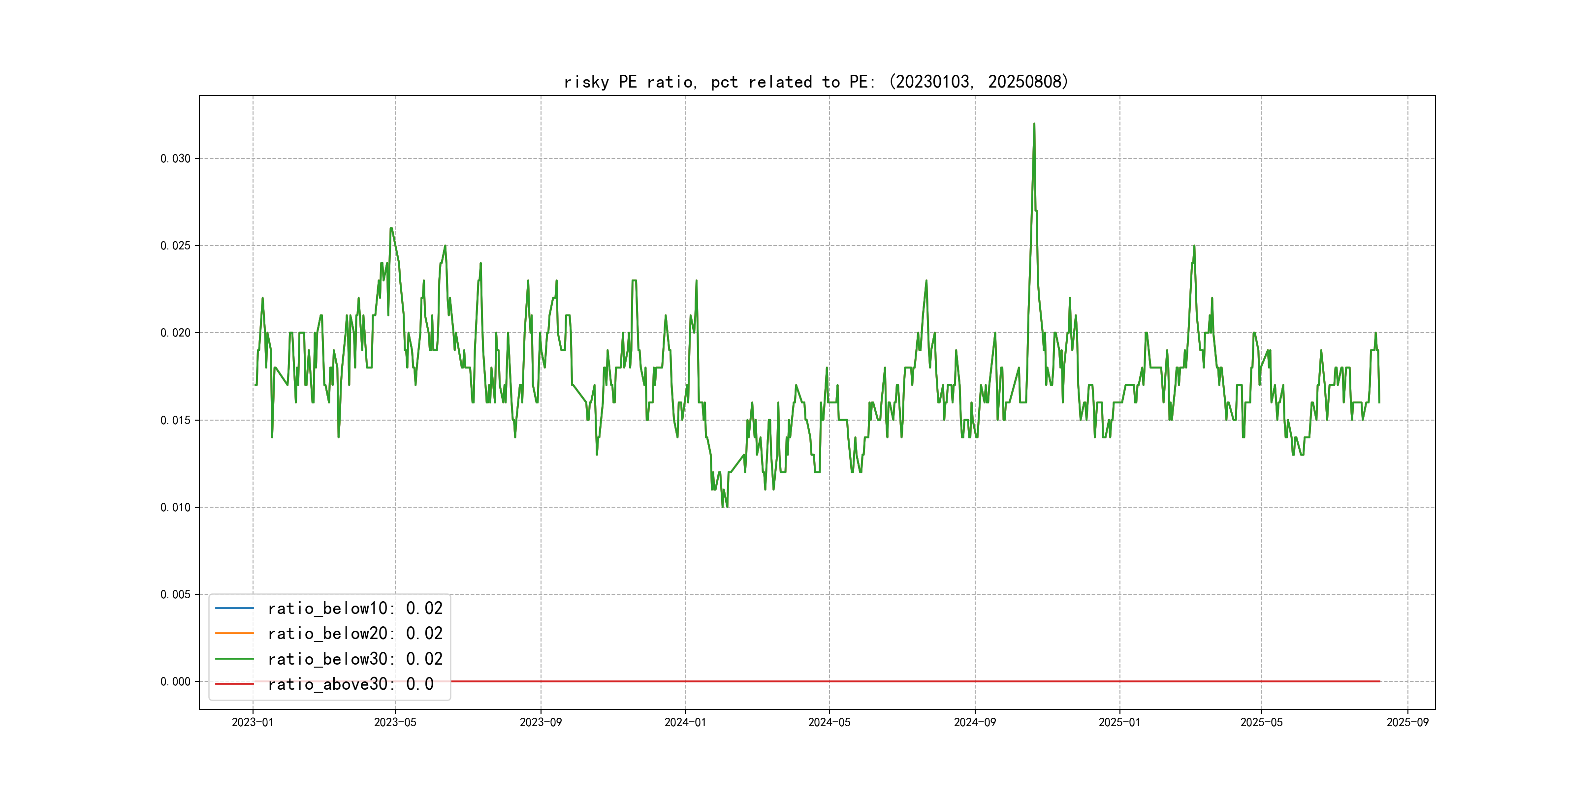Click the 0.005 y-axis tick label

click(175, 594)
